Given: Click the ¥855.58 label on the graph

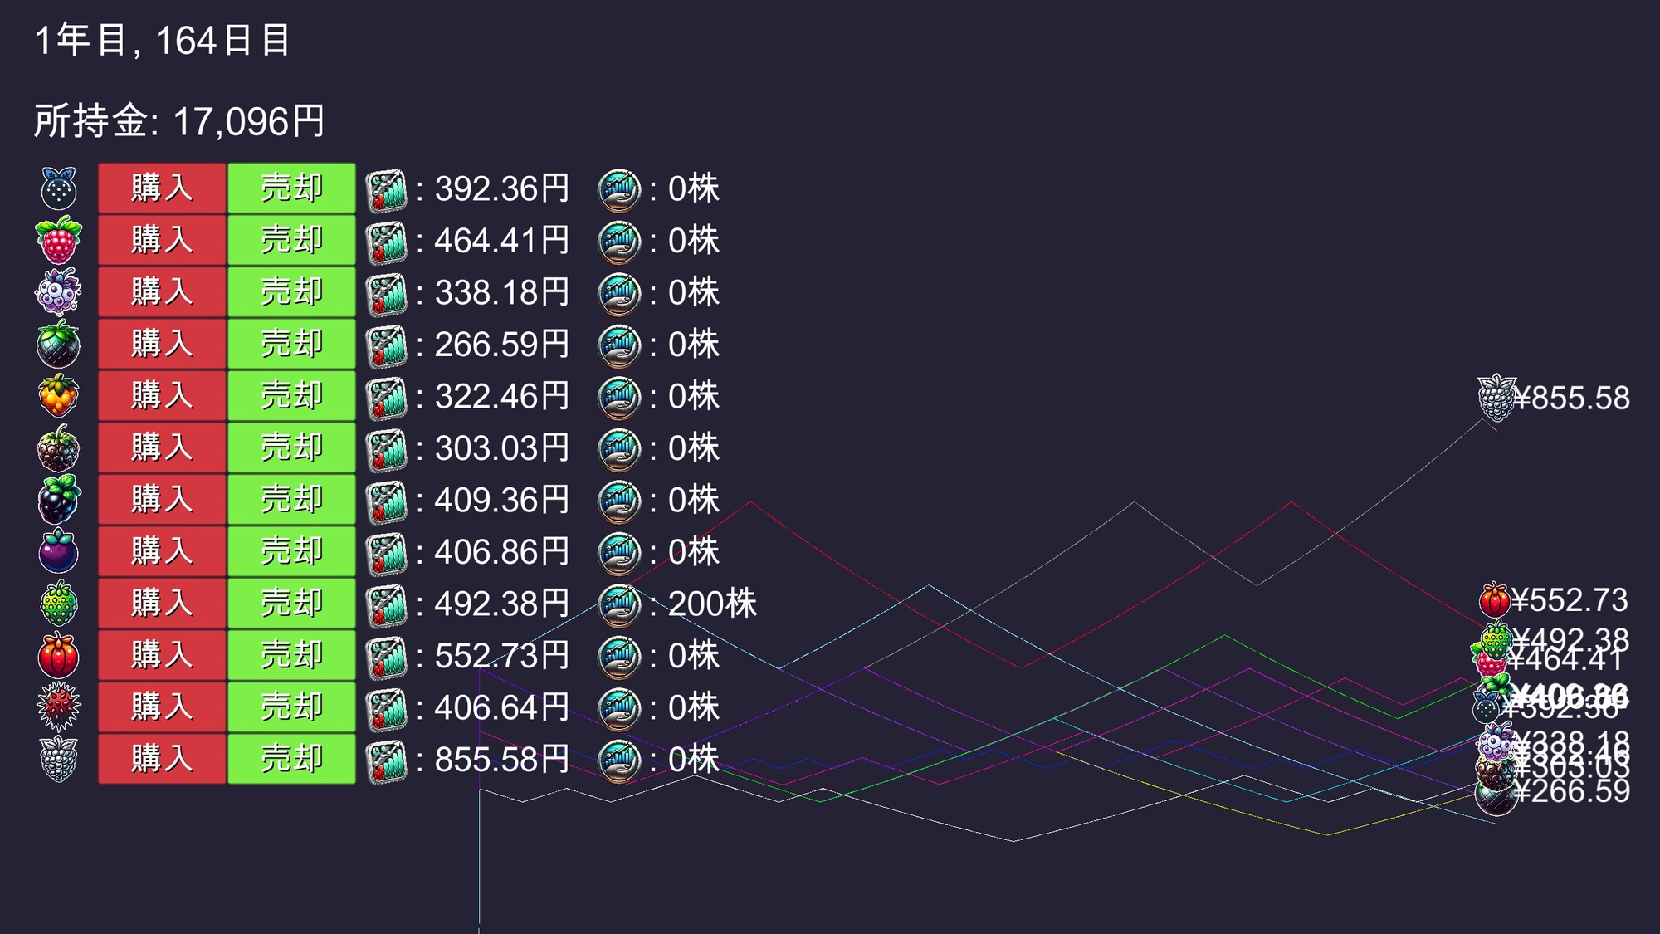Looking at the screenshot, I should coord(1570,399).
